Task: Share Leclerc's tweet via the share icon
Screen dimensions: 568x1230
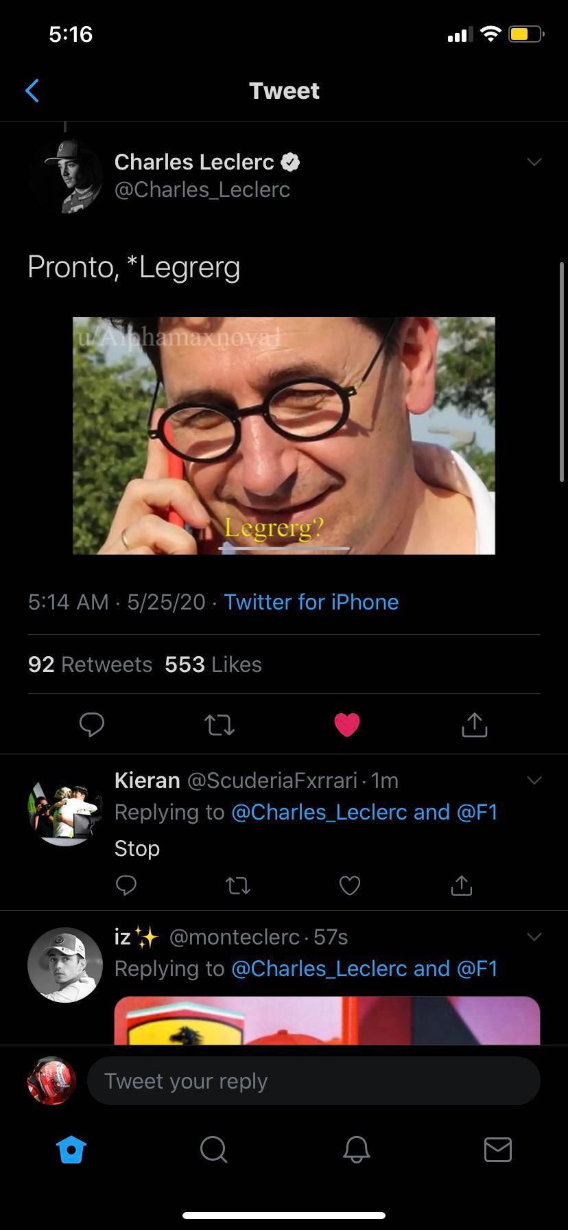Action: [474, 724]
